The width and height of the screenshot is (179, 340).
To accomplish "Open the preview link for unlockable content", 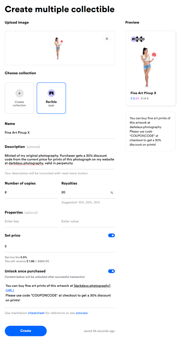I will 82,313.
